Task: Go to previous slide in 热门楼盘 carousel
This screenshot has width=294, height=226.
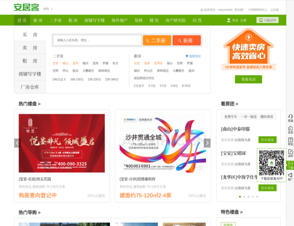Action: point(18,143)
